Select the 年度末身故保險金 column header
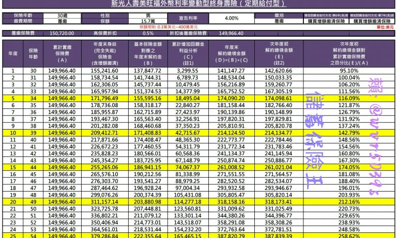The width and height of the screenshot is (397, 238). (105, 53)
